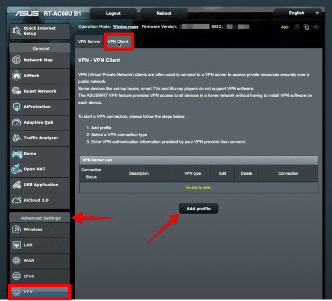Switch to the VPN Server tab

[89, 42]
